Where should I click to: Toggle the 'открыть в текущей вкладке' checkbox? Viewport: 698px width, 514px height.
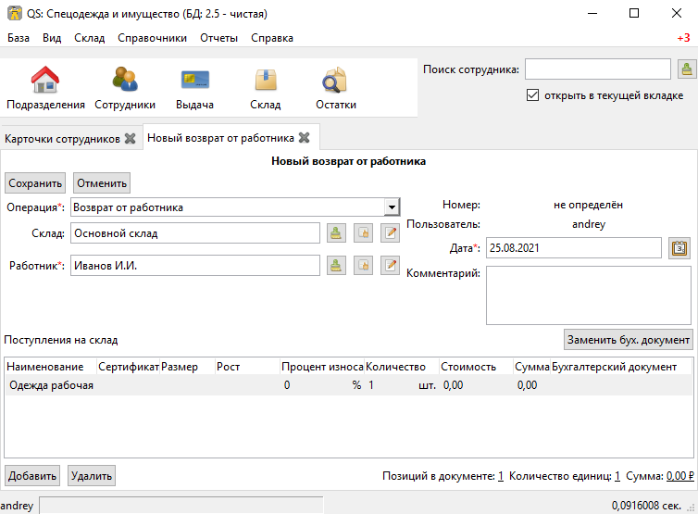point(532,94)
